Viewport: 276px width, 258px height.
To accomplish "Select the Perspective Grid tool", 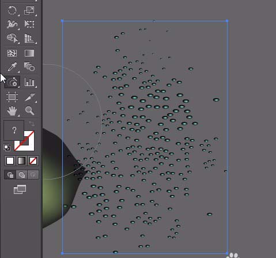I will pyautogui.click(x=29, y=38).
